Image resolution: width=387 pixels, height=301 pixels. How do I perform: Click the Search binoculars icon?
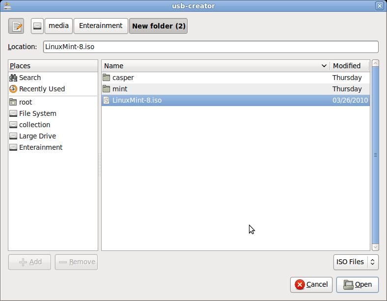click(x=13, y=78)
